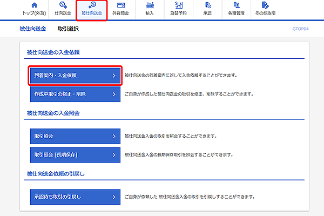This screenshot has height=216, width=324.
Task: Click the 被仕向送金 page title text
Action: point(33,29)
